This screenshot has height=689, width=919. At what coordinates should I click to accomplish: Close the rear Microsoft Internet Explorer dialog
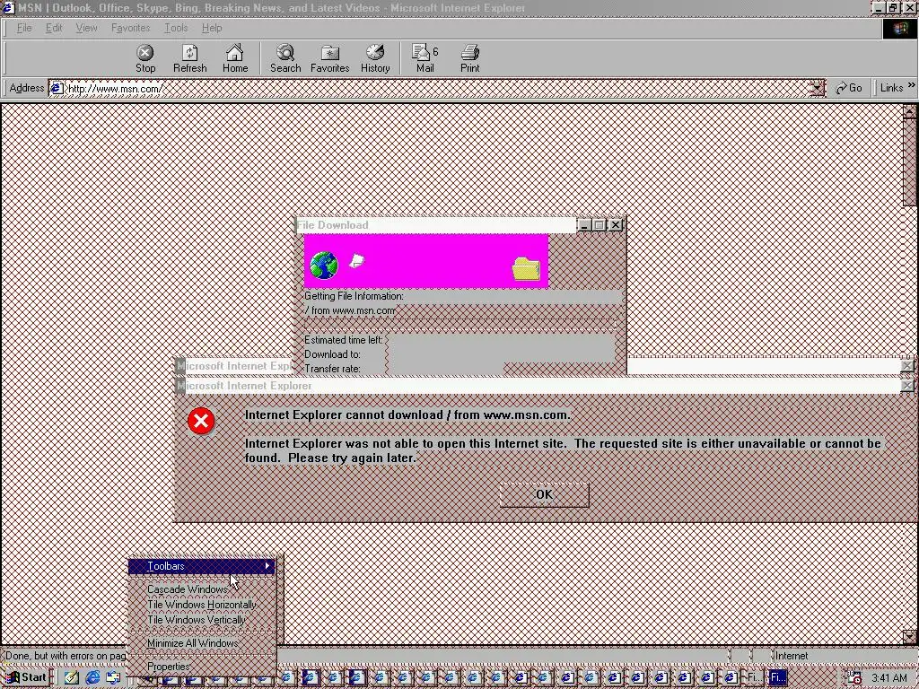coord(906,366)
